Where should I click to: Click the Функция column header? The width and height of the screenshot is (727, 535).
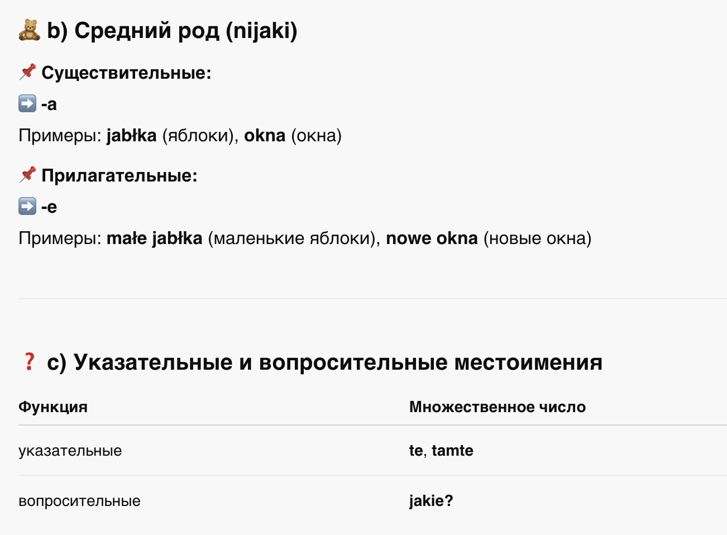(53, 407)
